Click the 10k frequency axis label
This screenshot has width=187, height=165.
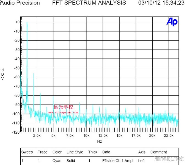click(x=86, y=136)
